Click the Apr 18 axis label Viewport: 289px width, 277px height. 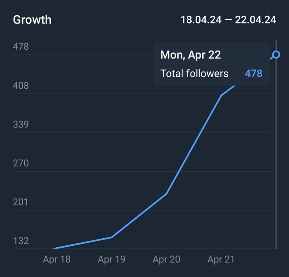[57, 260]
